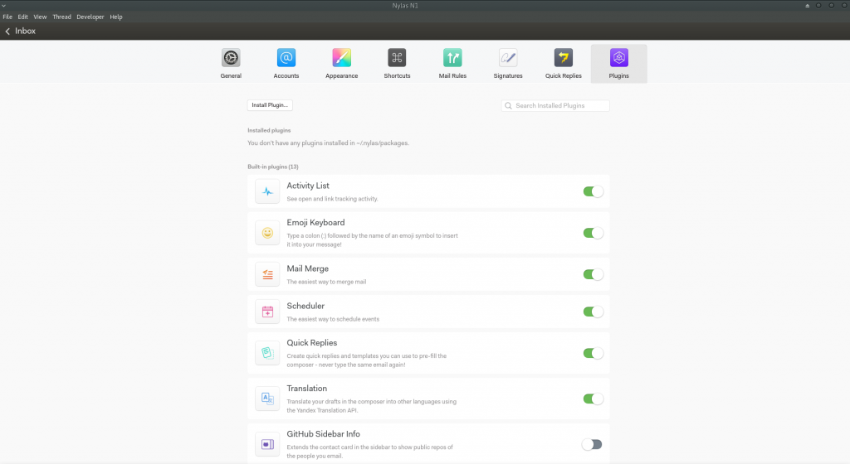This screenshot has height=464, width=850.
Task: Click the Translation plugin title
Action: click(307, 389)
